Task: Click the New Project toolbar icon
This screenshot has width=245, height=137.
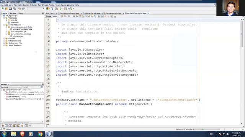Action: click(7, 9)
